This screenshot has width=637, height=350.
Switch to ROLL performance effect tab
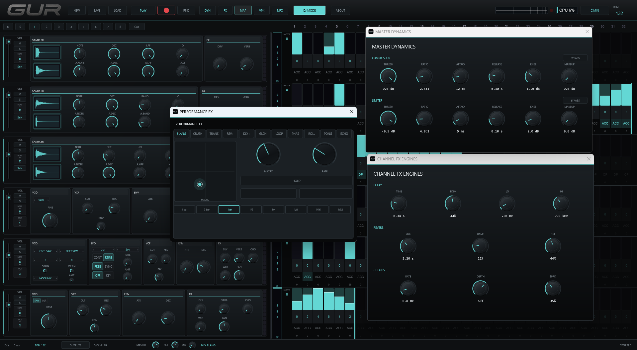(x=312, y=133)
